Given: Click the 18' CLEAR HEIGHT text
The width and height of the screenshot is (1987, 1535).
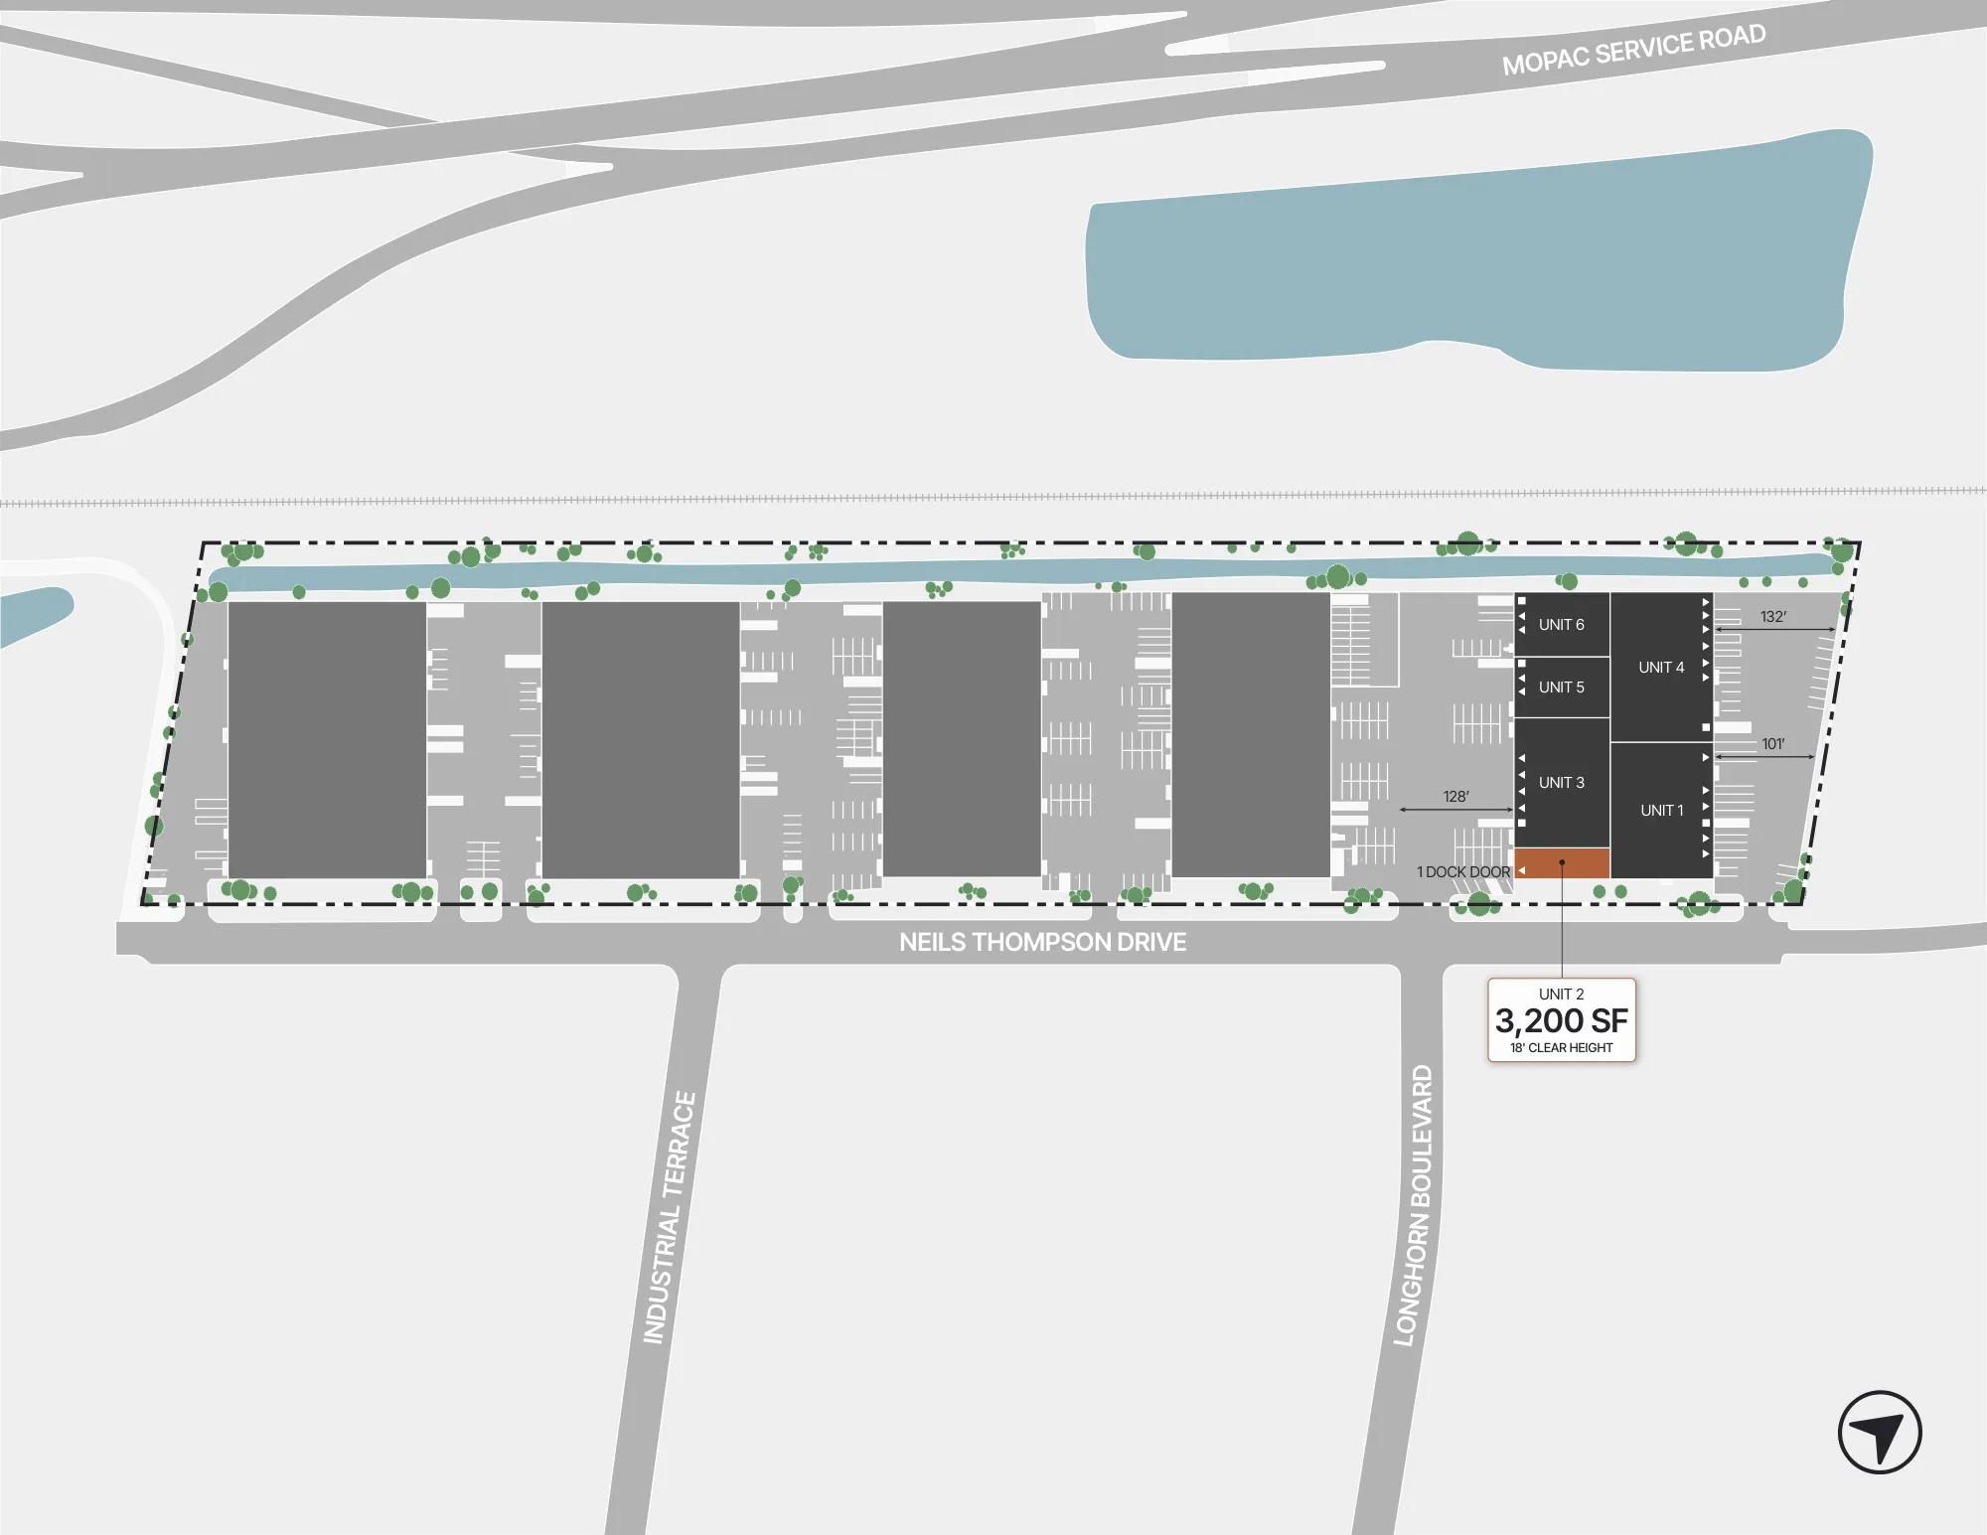Looking at the screenshot, I should [1561, 1047].
